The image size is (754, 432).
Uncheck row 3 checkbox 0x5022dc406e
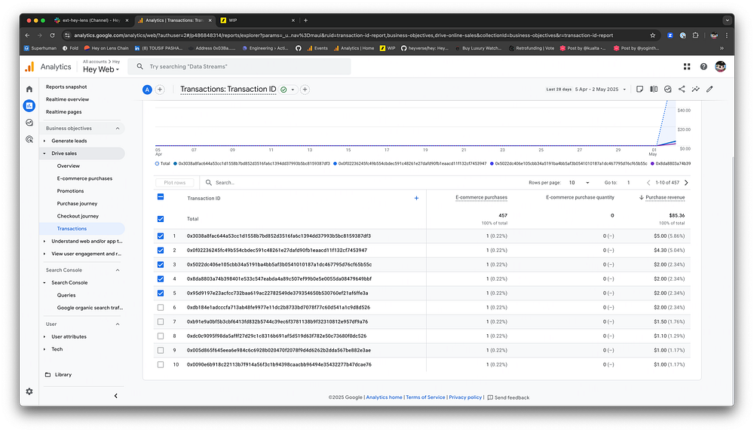(x=161, y=265)
